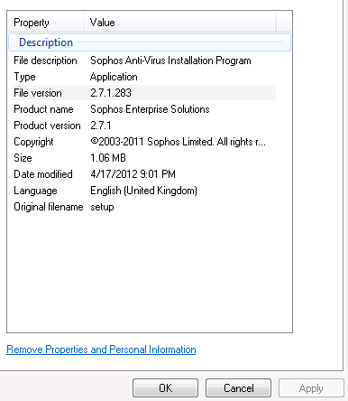Select the size value 1.06 MB
Screen dimensions: 348x401
click(108, 158)
